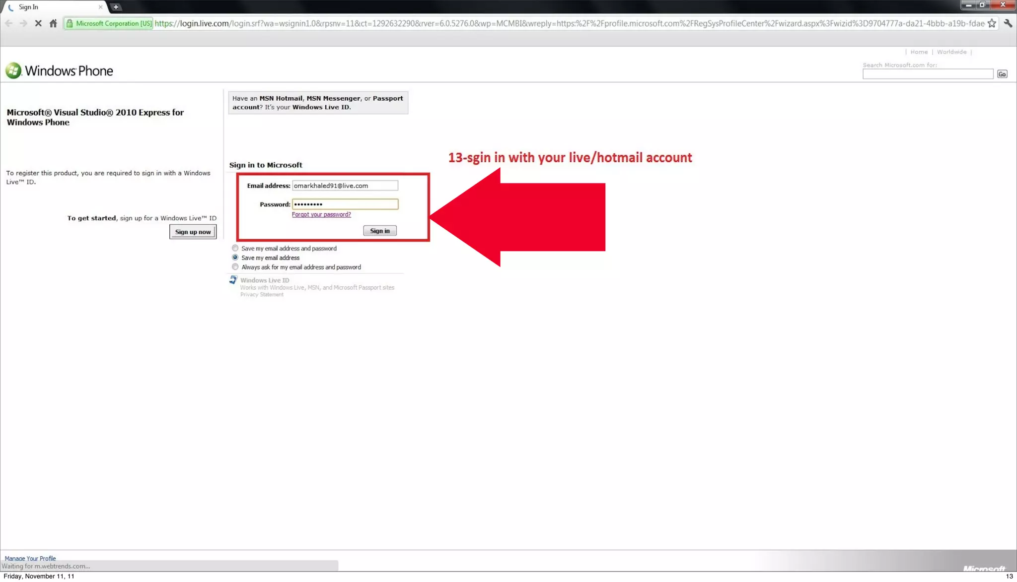Image resolution: width=1017 pixels, height=582 pixels.
Task: Open Forgot your password link
Action: pos(321,214)
